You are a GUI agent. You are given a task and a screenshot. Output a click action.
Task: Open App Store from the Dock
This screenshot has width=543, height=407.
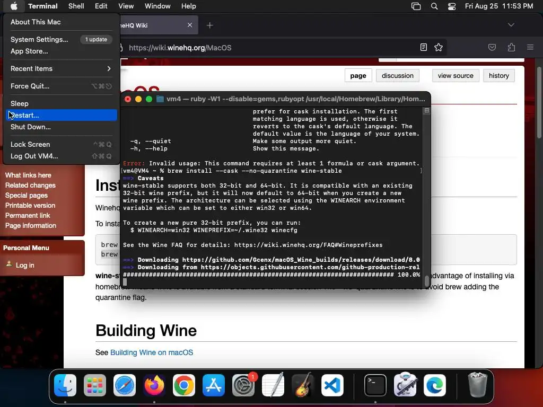pos(214,385)
